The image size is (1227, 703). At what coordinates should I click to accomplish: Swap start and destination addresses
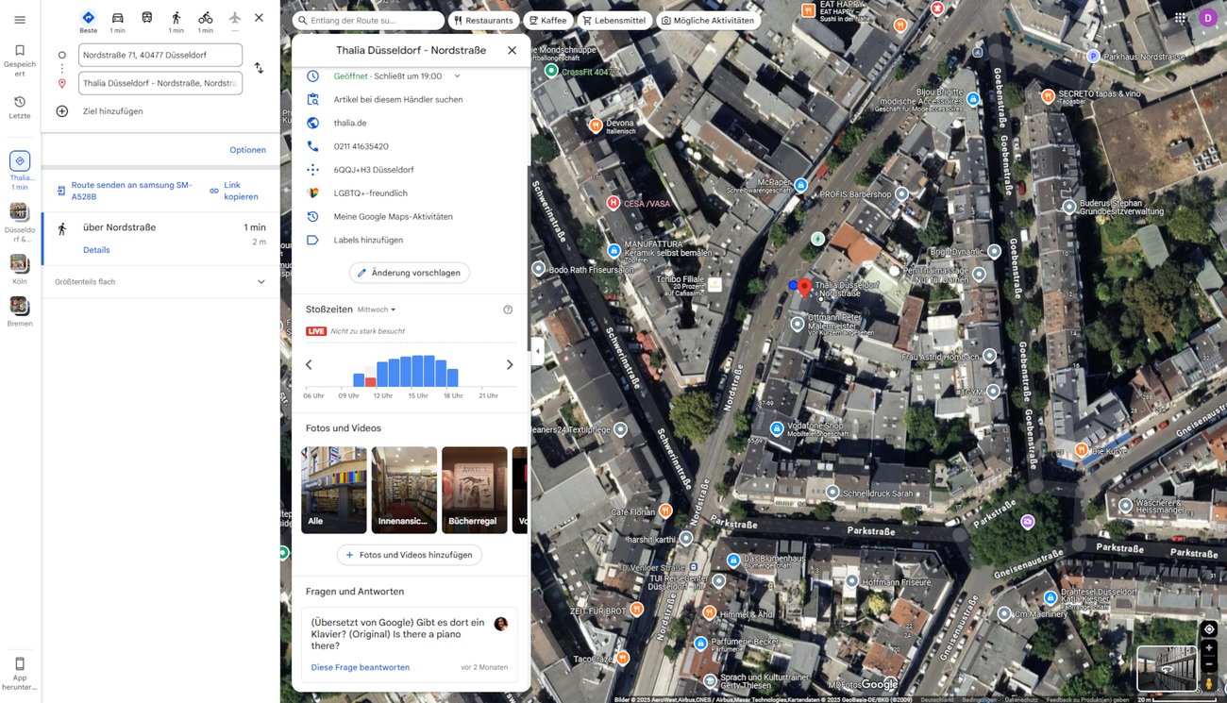[258, 68]
